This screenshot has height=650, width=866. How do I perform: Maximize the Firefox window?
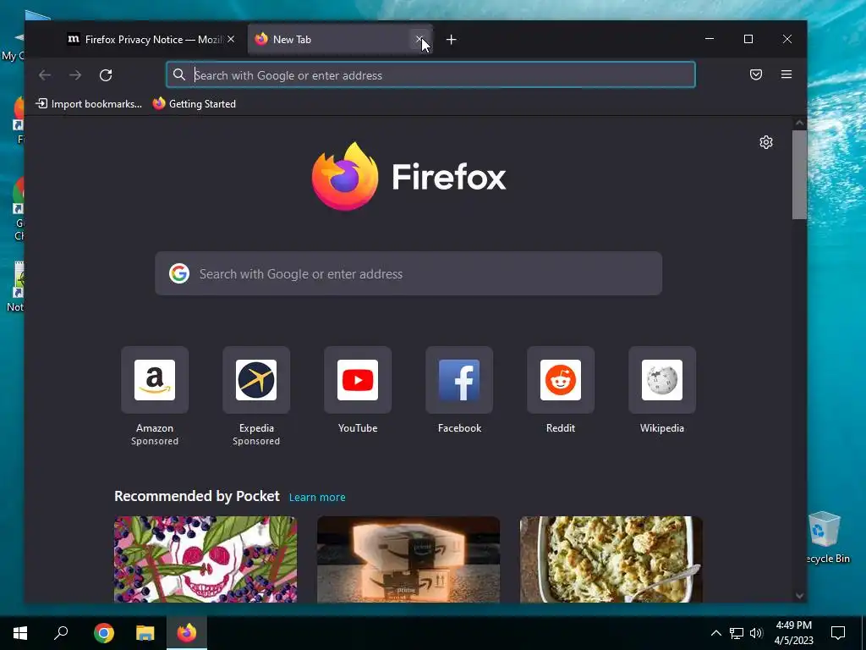click(x=748, y=39)
